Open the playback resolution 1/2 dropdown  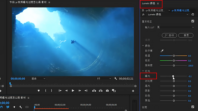pyautogui.click(x=104, y=78)
